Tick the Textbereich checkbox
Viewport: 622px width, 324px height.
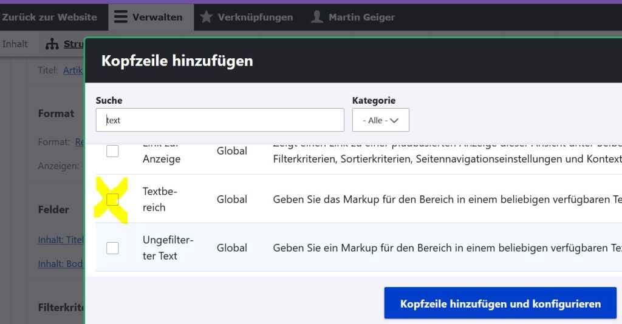[112, 199]
